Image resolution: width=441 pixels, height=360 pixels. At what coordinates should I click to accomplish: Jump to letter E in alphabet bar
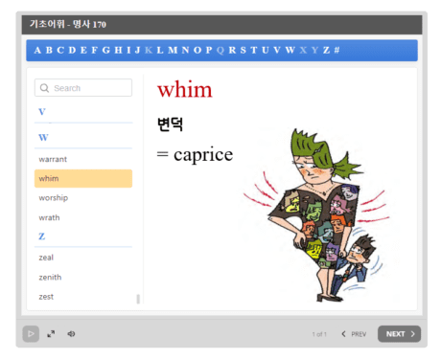[83, 51]
